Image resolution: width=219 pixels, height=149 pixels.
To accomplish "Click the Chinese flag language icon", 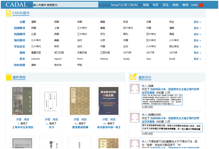I will coord(201,5).
